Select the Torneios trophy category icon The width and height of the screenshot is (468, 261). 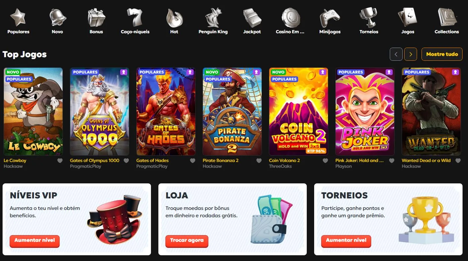(x=369, y=21)
